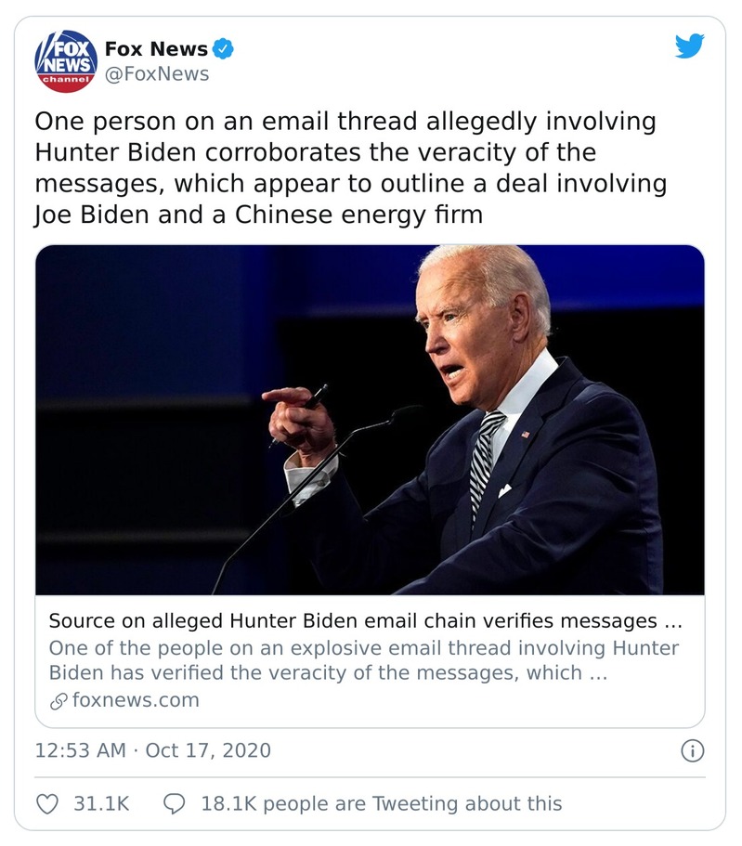Viewport: 742px width, 846px height.
Task: Click the 18.1K replies number
Action: pos(228,803)
